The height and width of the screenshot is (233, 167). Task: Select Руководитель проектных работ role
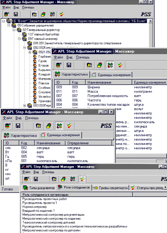(45, 199)
